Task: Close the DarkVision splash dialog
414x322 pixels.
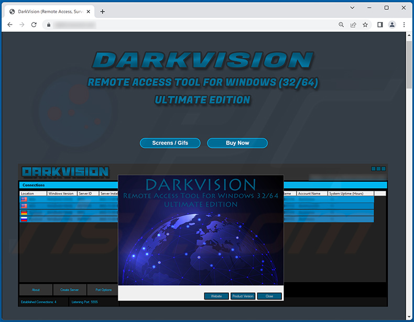Action: pos(269,296)
